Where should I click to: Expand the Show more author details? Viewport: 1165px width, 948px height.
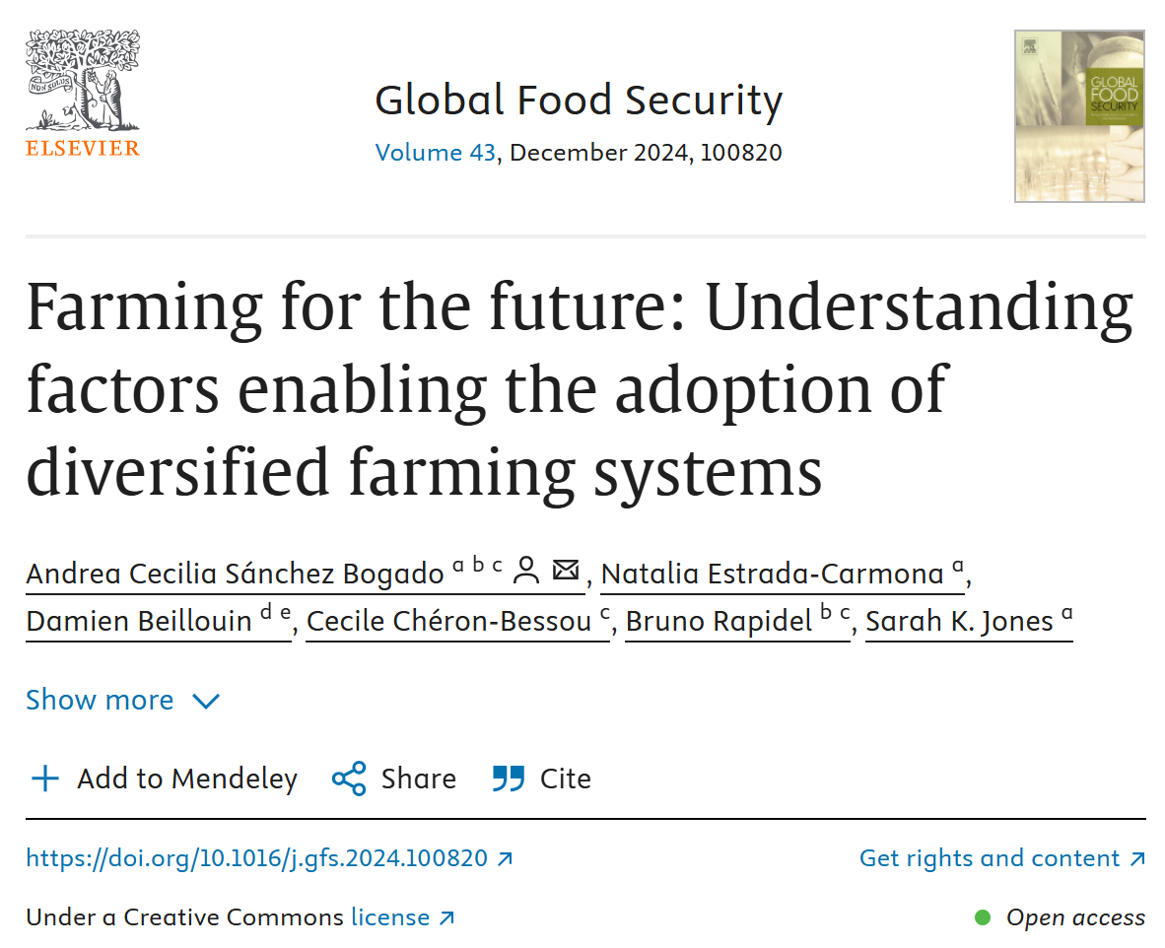pos(100,701)
